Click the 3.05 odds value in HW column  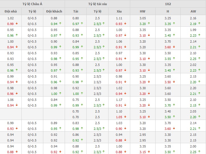pos(142,18)
